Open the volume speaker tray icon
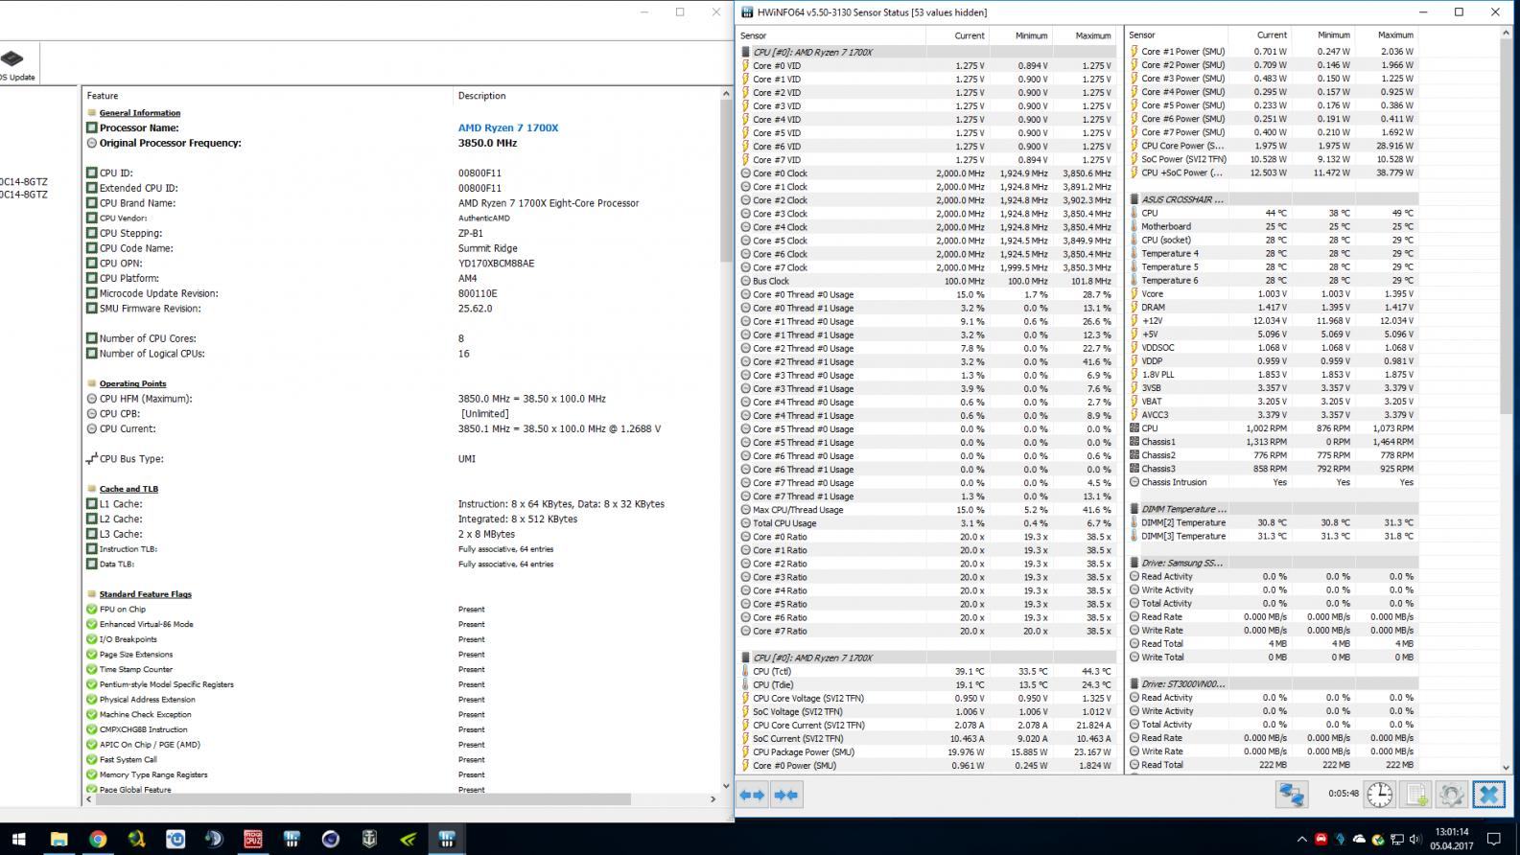Viewport: 1520px width, 855px height. [x=1416, y=839]
